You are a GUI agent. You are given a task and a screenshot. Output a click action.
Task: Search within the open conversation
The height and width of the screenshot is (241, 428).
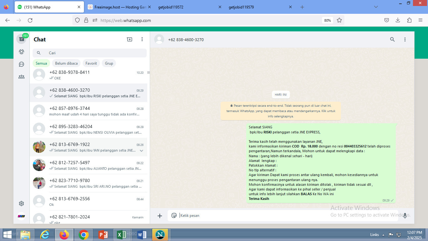(392, 40)
